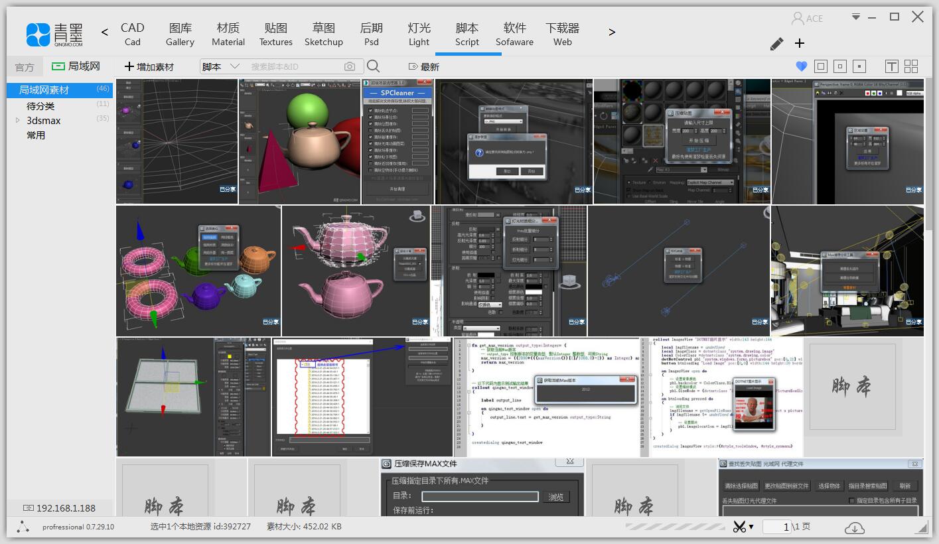The width and height of the screenshot is (939, 544).
Task: Click the cloud download icon
Action: click(x=855, y=527)
